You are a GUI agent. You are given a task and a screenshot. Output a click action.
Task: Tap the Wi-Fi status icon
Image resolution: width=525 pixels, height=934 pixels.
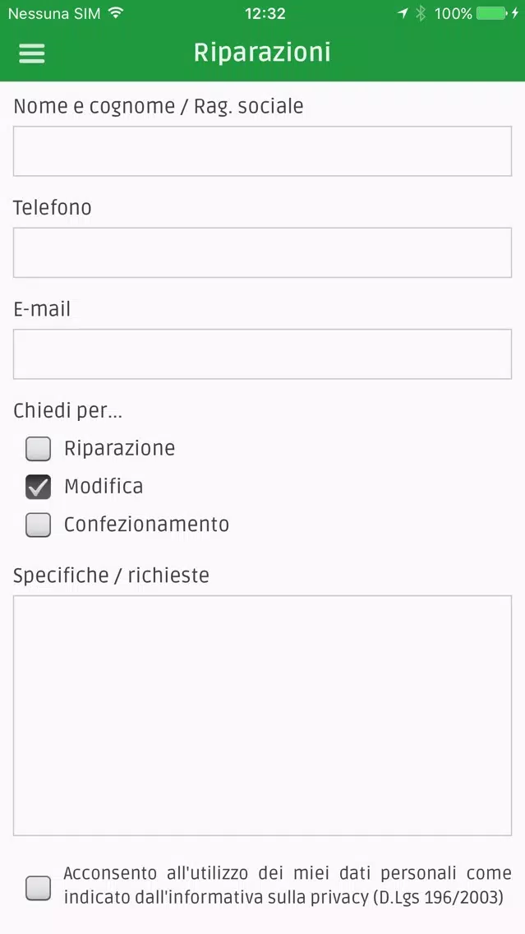pos(117,12)
